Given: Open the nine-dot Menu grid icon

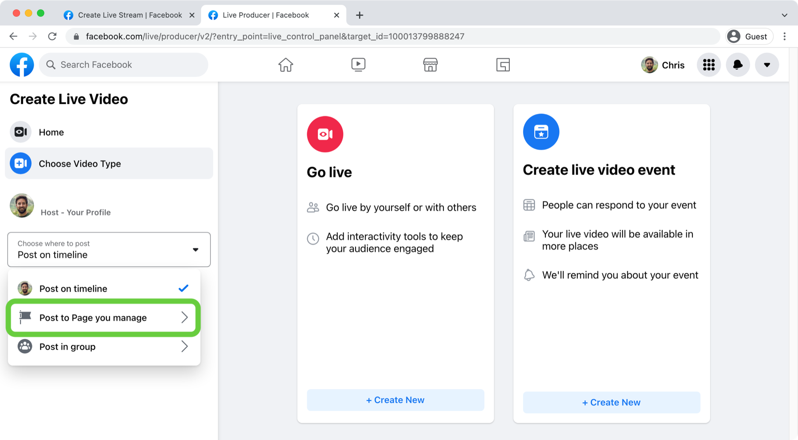Looking at the screenshot, I should pyautogui.click(x=708, y=65).
